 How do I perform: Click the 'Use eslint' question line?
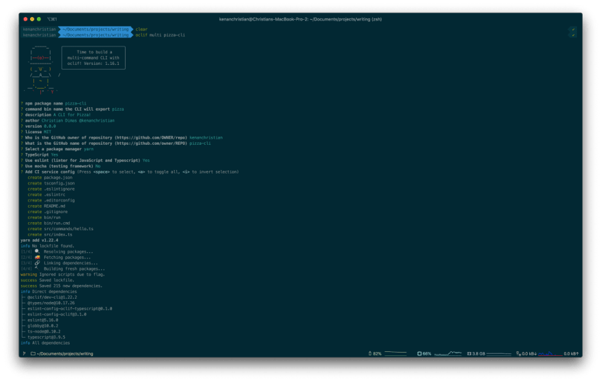tap(85, 161)
